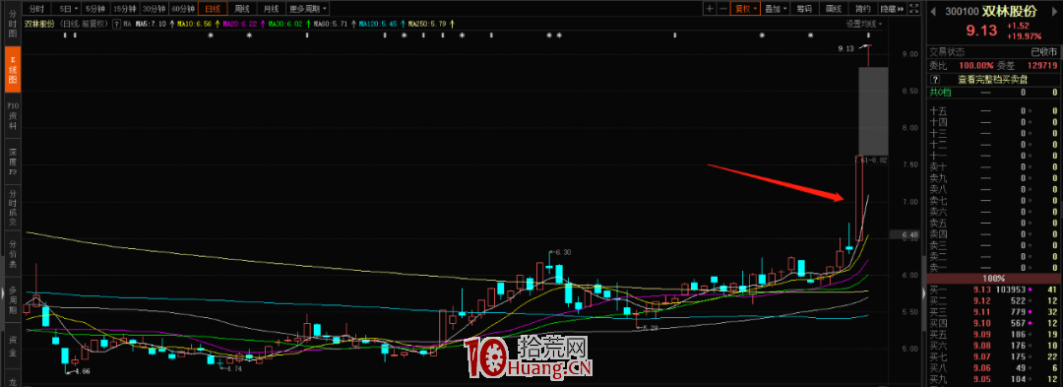
Task: Zoom out chart with minus icon
Action: (723, 9)
